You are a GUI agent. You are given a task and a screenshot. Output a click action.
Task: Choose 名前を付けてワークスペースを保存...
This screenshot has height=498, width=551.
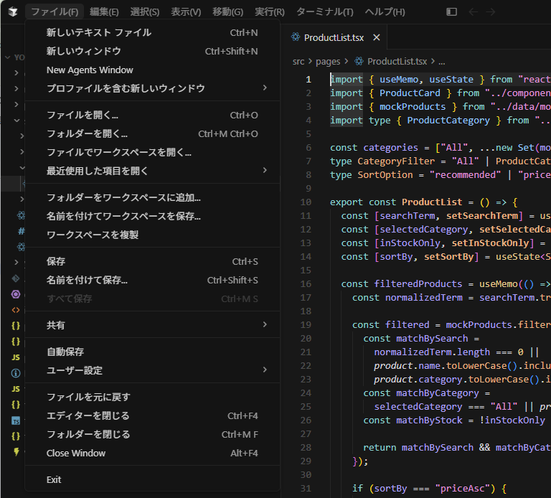pos(153,216)
